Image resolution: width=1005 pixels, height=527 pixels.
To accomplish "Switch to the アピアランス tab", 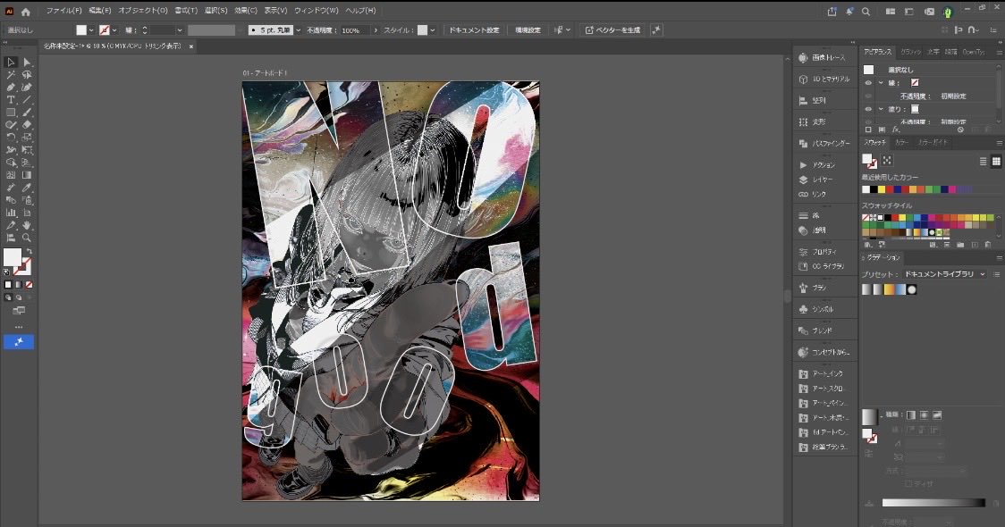I will [x=877, y=52].
